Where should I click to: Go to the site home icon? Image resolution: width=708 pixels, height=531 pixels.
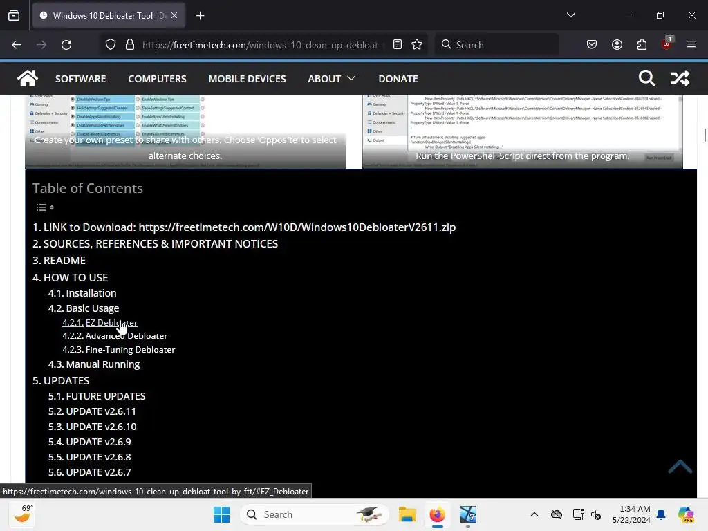(28, 78)
